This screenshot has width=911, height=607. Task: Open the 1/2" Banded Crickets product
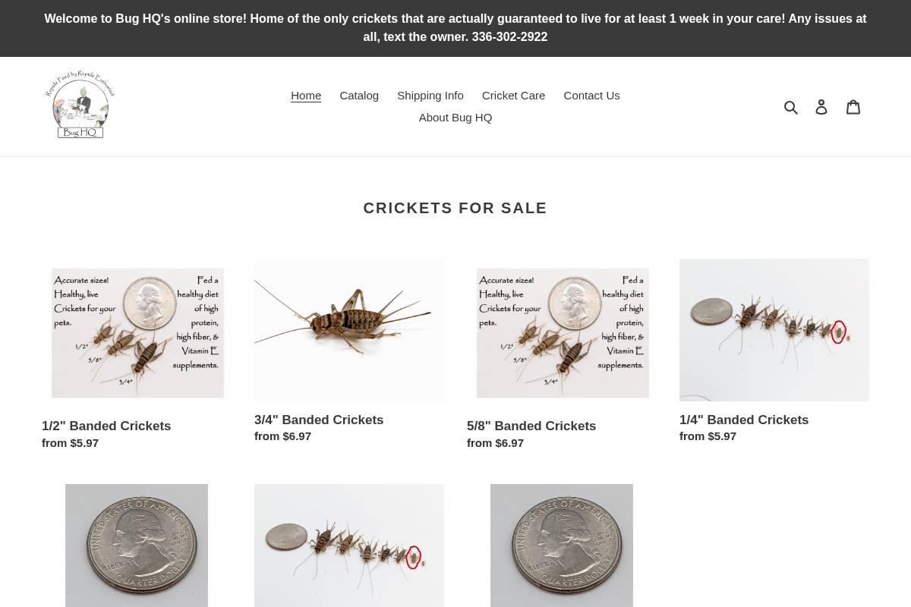pos(106,426)
